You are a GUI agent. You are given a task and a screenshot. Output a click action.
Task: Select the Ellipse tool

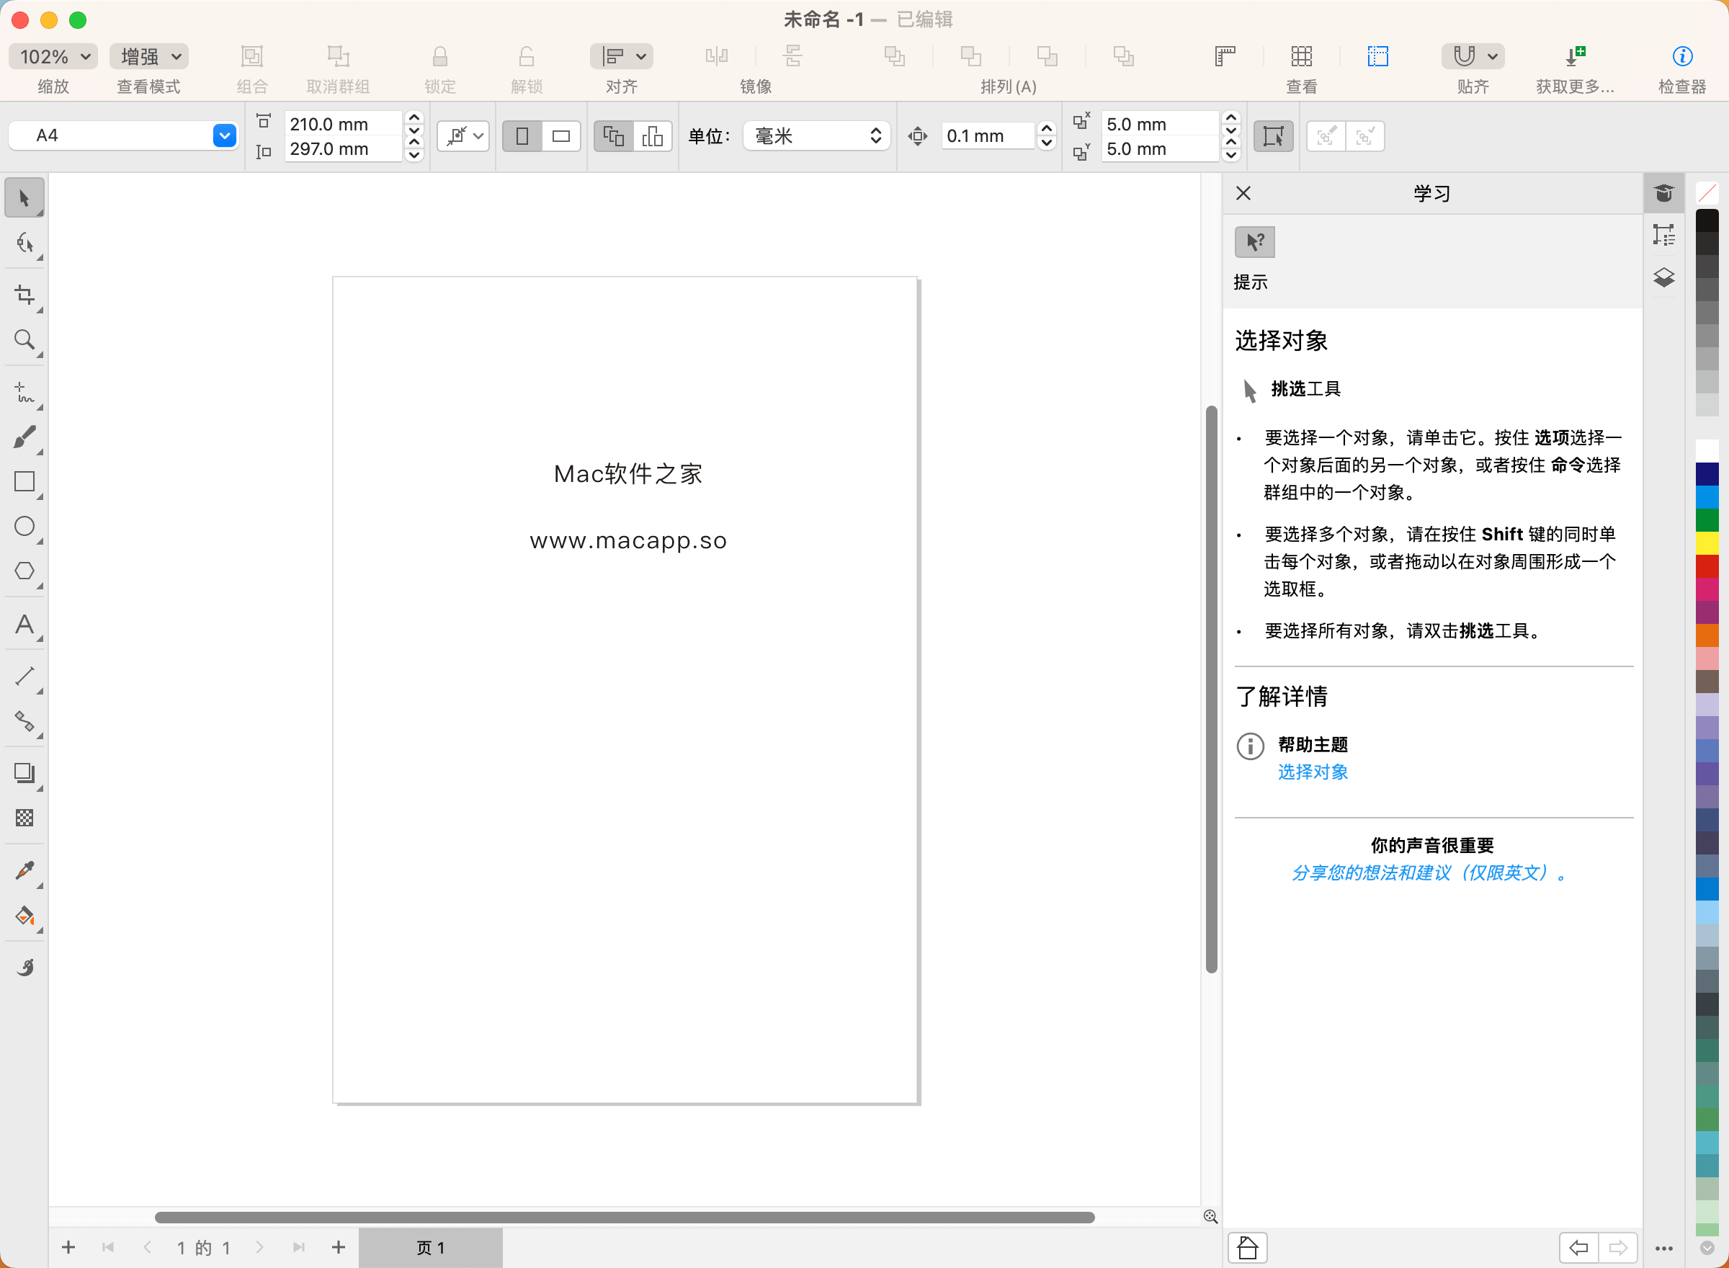24,527
